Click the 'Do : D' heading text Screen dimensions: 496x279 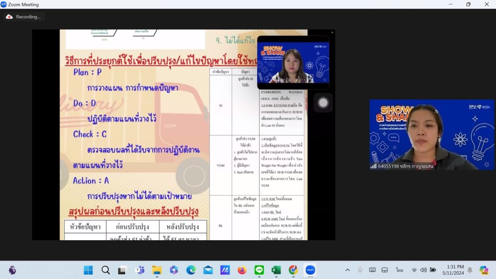pos(84,103)
